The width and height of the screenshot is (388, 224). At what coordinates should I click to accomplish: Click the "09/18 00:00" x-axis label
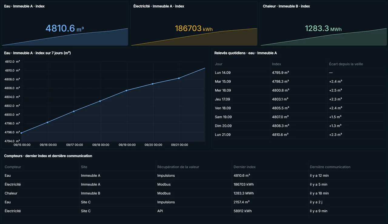pos(101,145)
